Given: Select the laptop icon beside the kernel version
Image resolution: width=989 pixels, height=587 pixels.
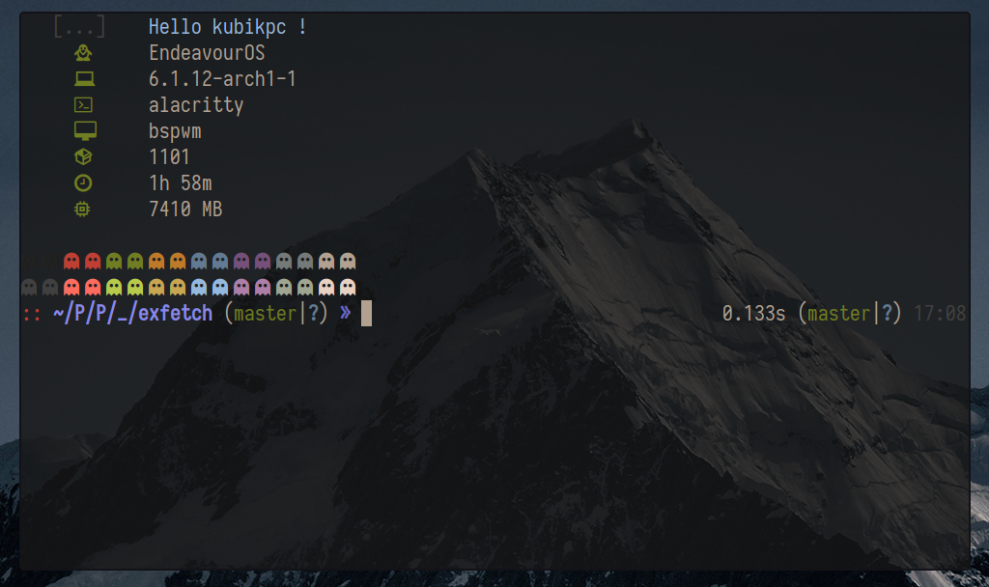Looking at the screenshot, I should pos(84,78).
